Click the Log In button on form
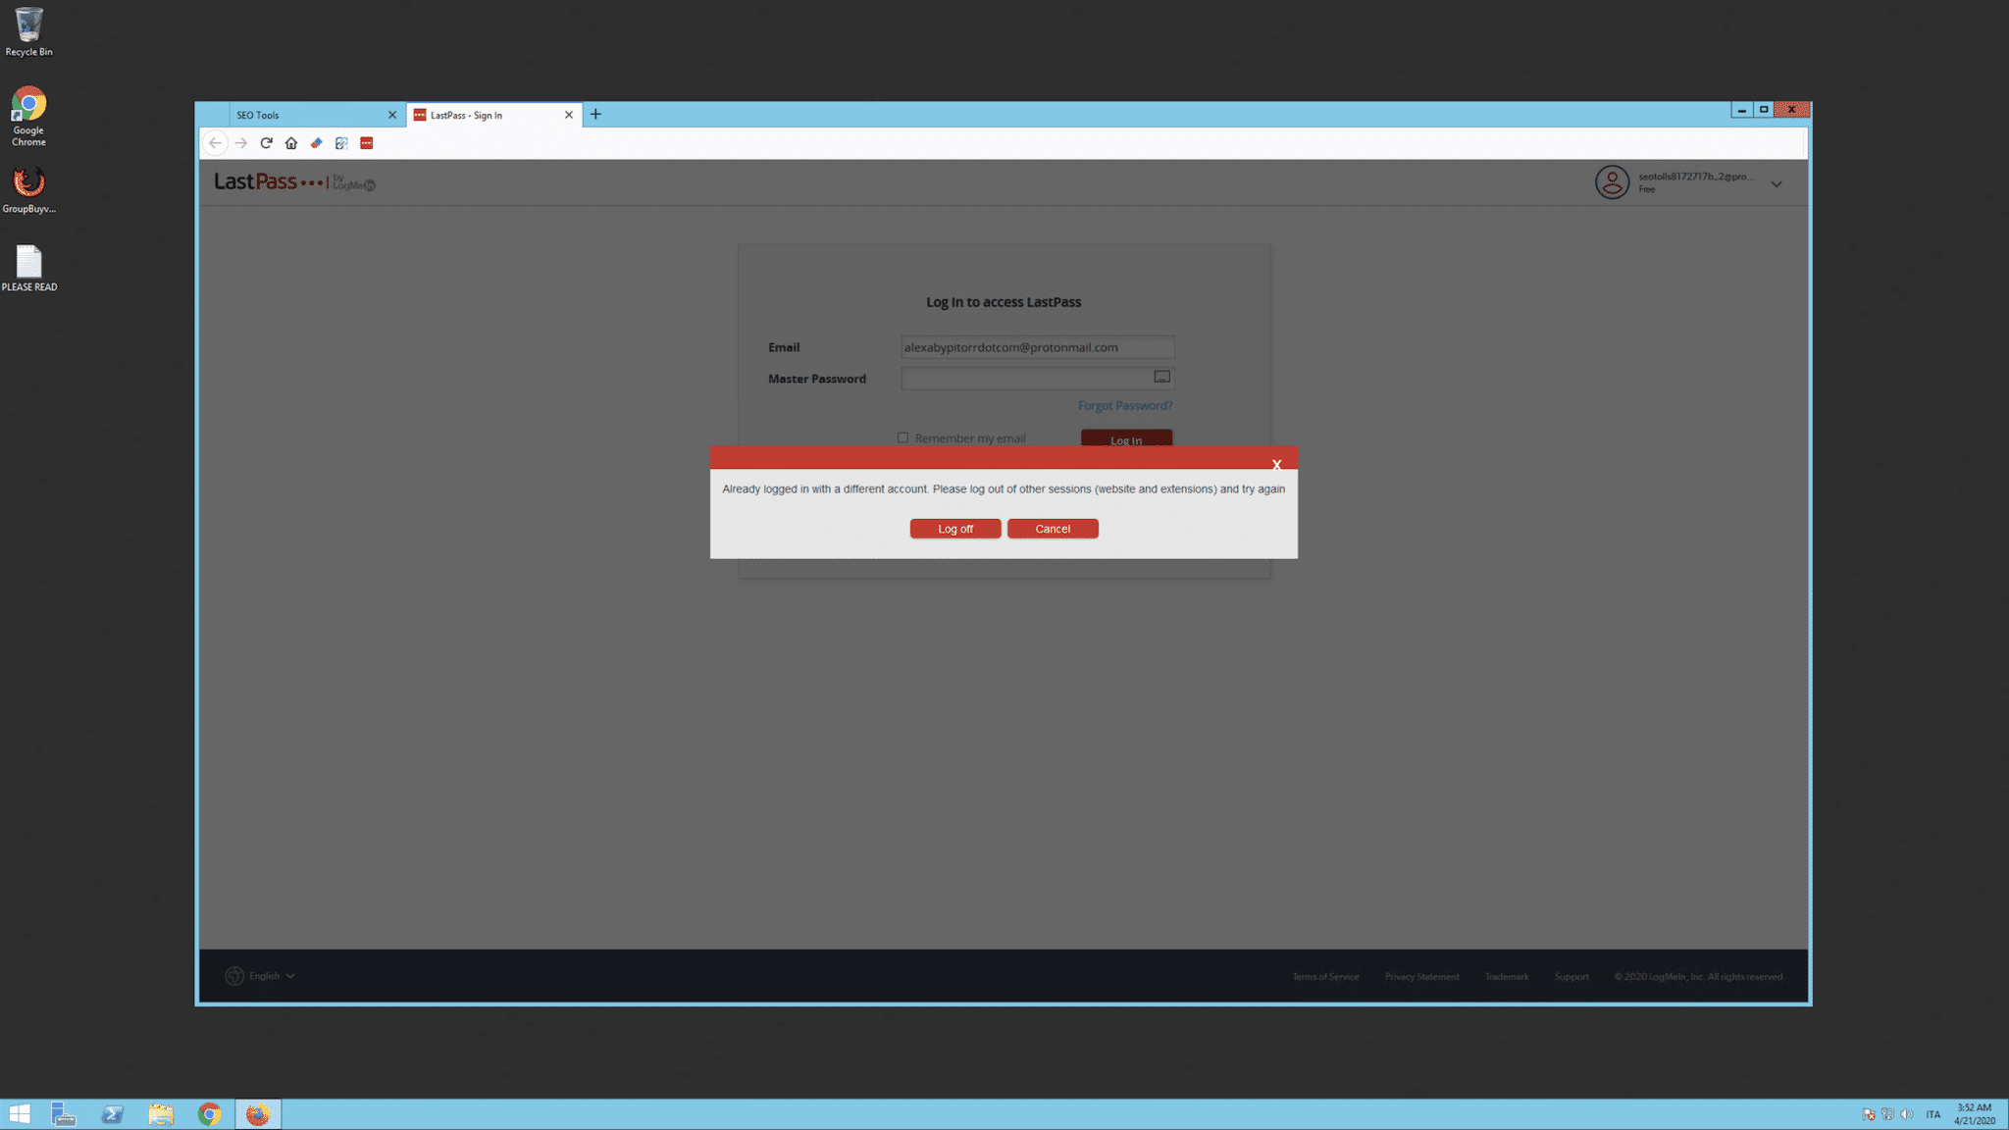The width and height of the screenshot is (2009, 1130). tap(1126, 438)
